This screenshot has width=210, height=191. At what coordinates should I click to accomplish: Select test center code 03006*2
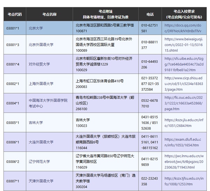(13, 162)
